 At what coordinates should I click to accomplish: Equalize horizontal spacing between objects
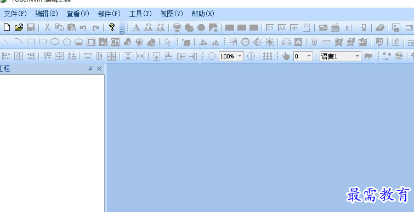click(140, 56)
